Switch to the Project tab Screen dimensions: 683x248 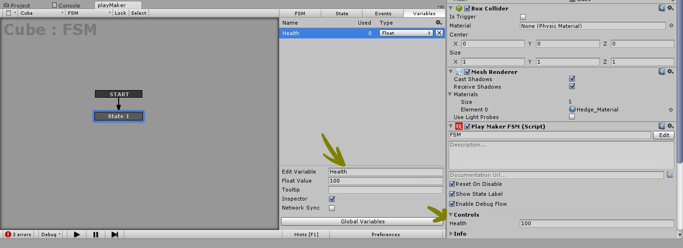(17, 5)
